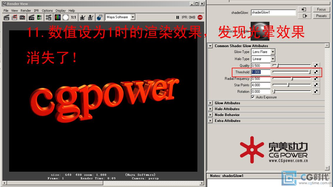This screenshot has width=333, height=187.
Task: Click the Rotation checker map icon
Action: 316,92
